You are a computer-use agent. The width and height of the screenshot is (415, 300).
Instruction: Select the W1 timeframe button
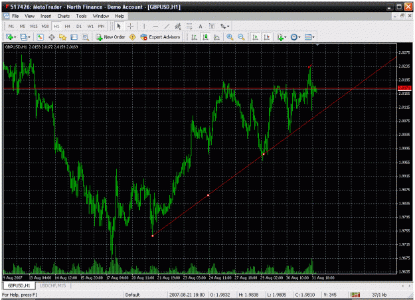90,26
